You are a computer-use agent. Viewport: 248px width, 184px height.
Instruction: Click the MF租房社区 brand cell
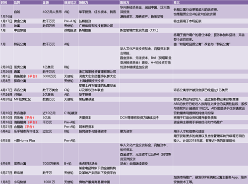pyautogui.click(x=27, y=99)
